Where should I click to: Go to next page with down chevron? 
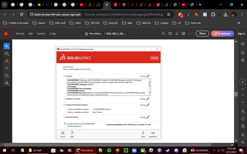pyautogui.click(x=243, y=102)
